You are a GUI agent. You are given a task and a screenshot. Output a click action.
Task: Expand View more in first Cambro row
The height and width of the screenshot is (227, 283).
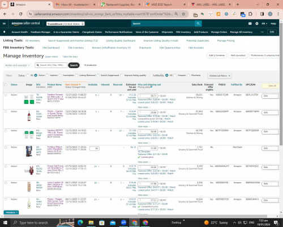coord(144,107)
